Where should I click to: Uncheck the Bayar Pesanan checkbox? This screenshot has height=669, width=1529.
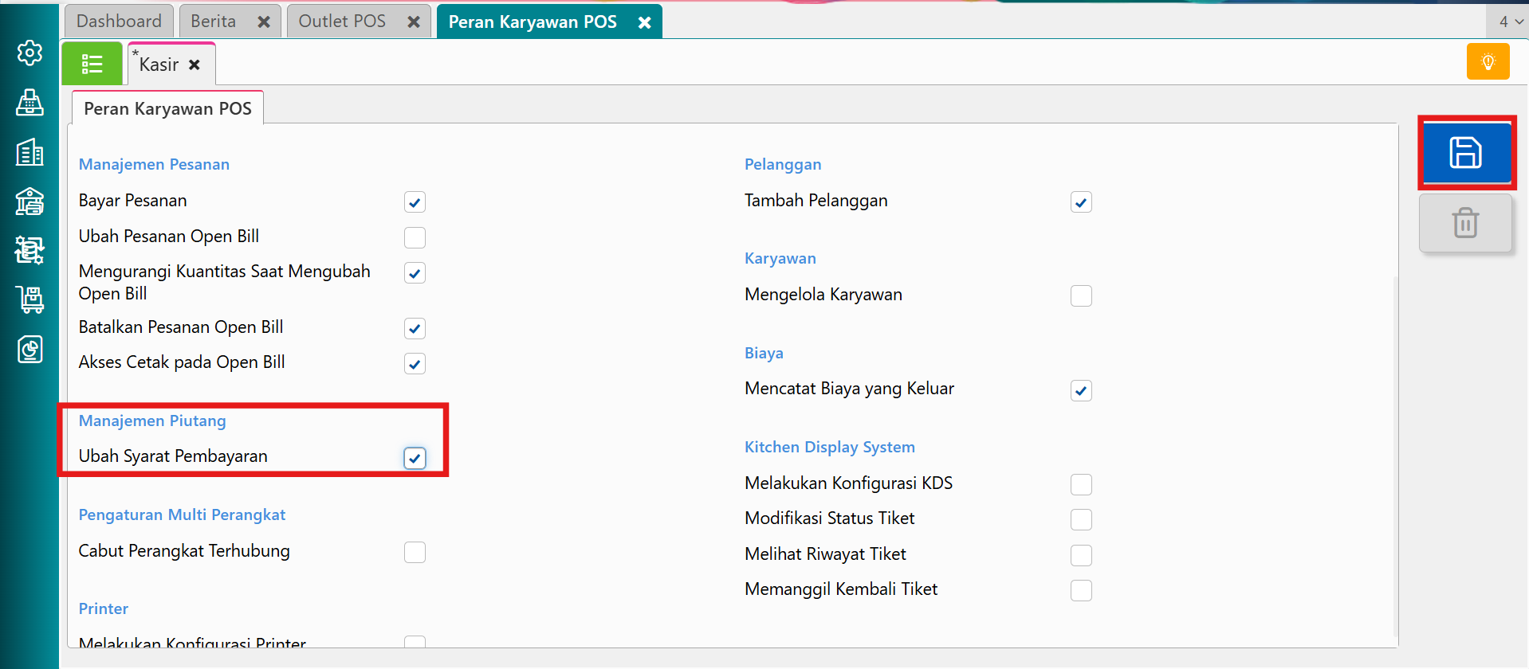415,202
